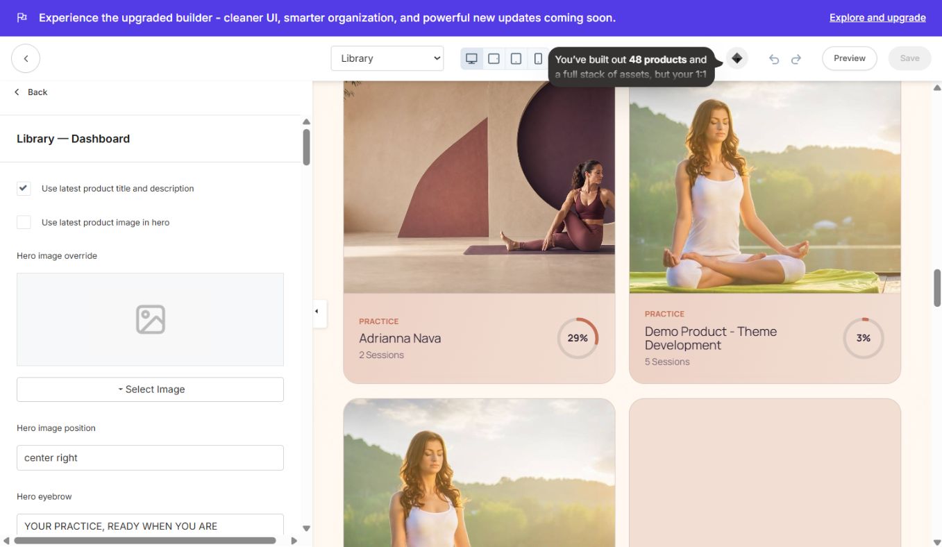This screenshot has width=942, height=547.
Task: Uncheck Use latest product title and description
Action: 24,188
